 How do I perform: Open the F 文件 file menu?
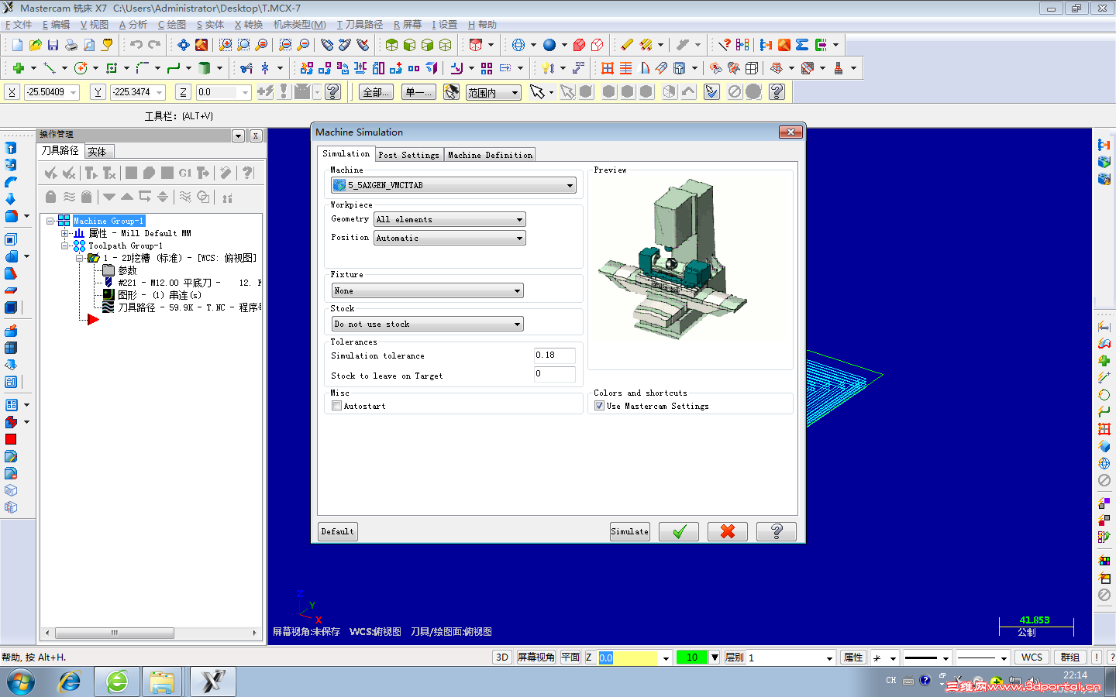pyautogui.click(x=19, y=25)
